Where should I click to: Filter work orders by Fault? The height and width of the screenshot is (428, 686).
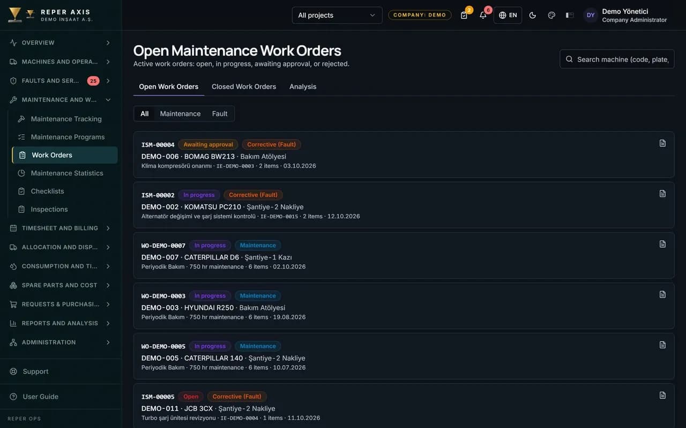220,113
